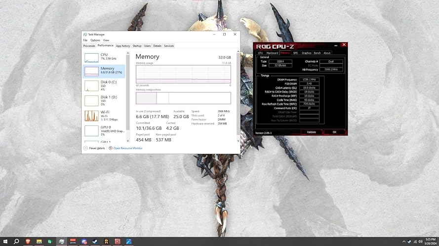This screenshot has height=246, width=439.
Task: Click Row Refresh Cycle Time value
Action: pos(309,104)
